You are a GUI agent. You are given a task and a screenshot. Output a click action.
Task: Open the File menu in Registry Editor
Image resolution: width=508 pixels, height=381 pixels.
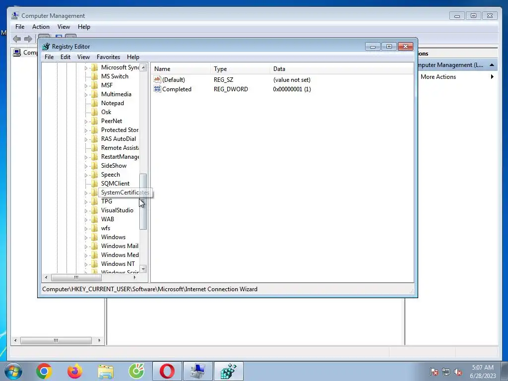[x=49, y=57]
